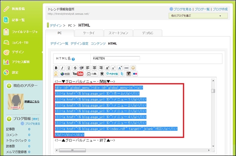Insert Niconico video button
Screen dimensions: 236x156
tap(92, 74)
